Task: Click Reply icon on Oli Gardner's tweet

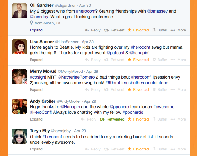Action: (x=87, y=30)
